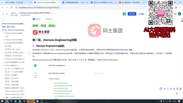Open outline item 第三阶段: Workflow Agent
Screen dimensions: 183x103
[x=15, y=53]
